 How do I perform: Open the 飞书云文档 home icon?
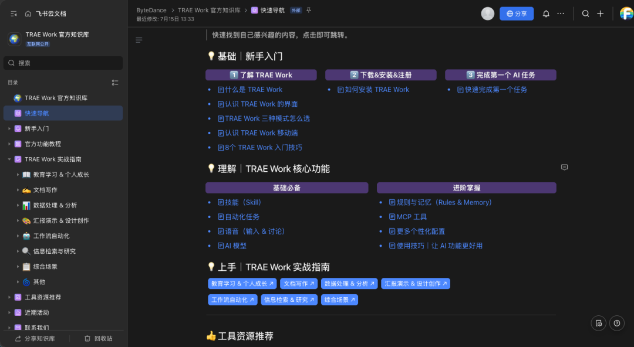(x=28, y=13)
